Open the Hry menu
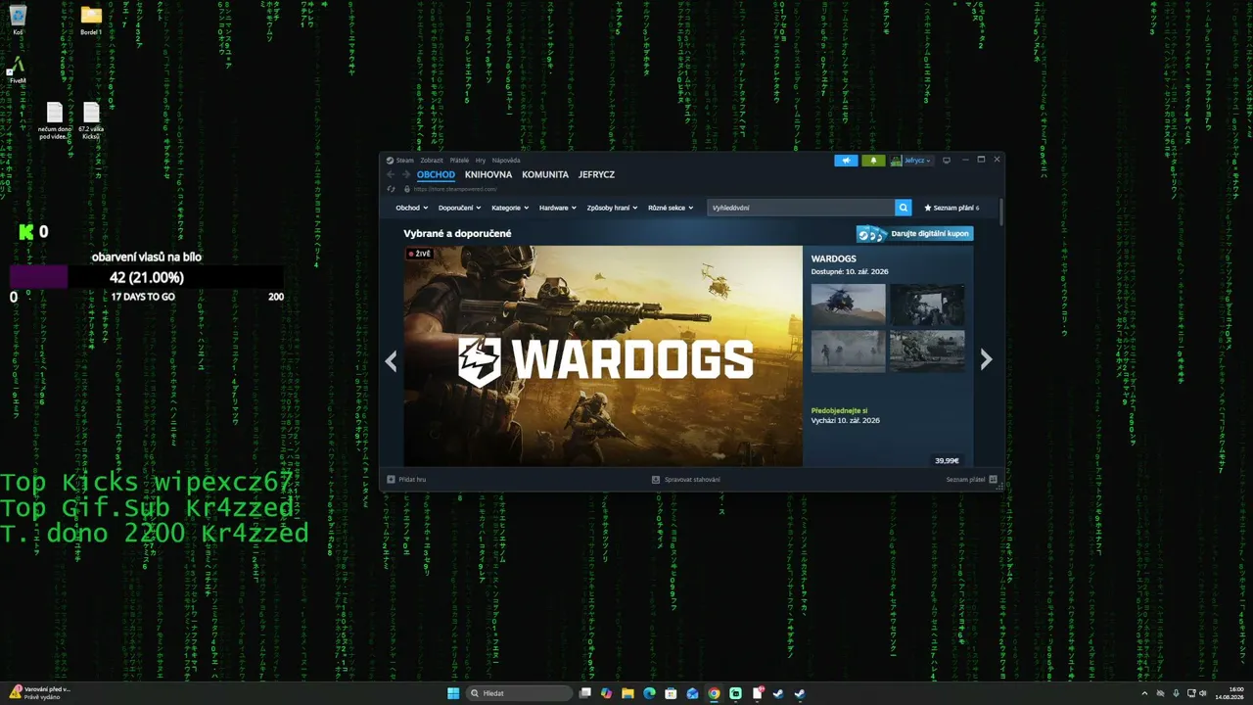The height and width of the screenshot is (705, 1253). click(x=481, y=160)
